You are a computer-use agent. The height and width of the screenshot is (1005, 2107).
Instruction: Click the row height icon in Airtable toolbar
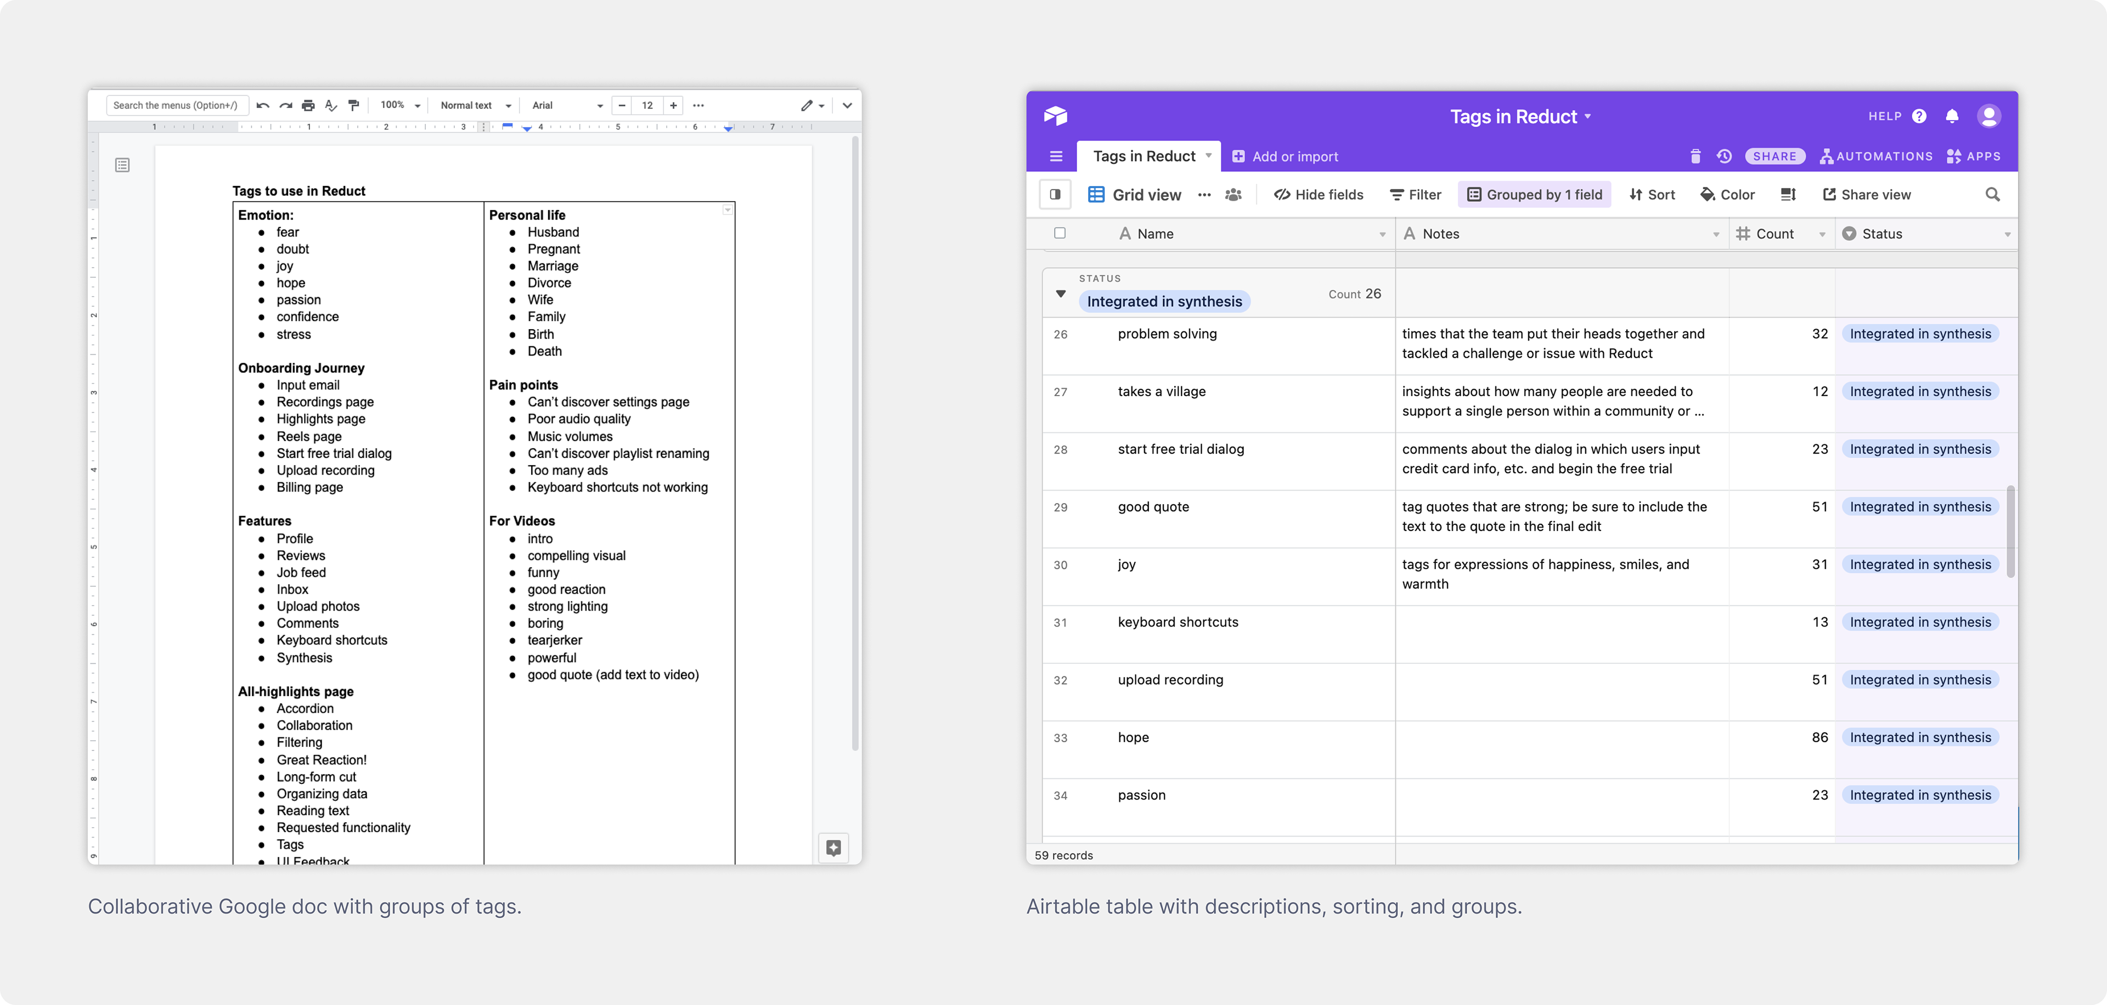tap(1789, 195)
